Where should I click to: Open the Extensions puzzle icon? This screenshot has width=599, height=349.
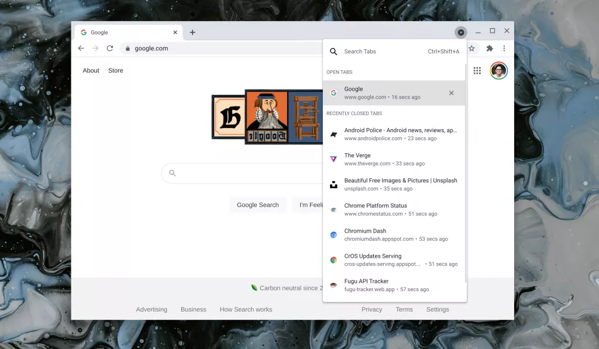point(490,49)
